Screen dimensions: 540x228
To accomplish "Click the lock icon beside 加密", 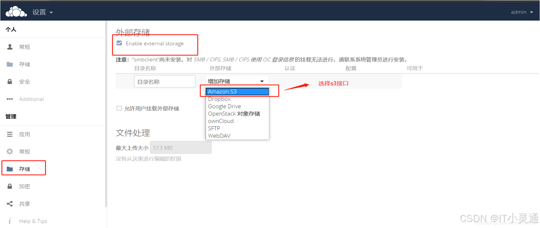I will pyautogui.click(x=10, y=186).
